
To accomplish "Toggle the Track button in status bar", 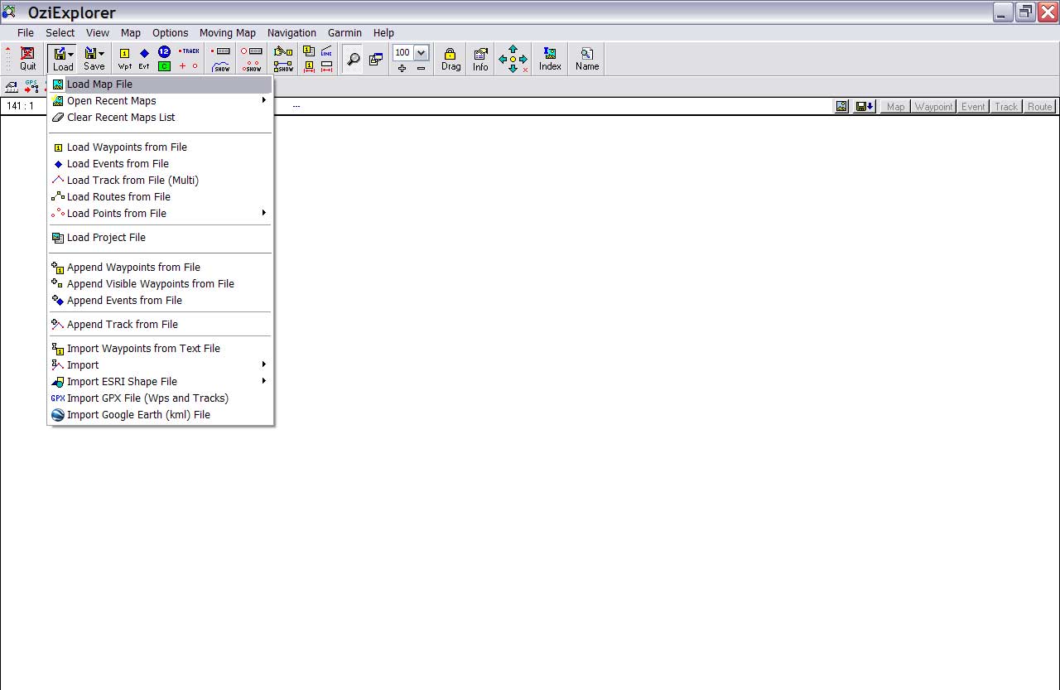I will pyautogui.click(x=1006, y=107).
